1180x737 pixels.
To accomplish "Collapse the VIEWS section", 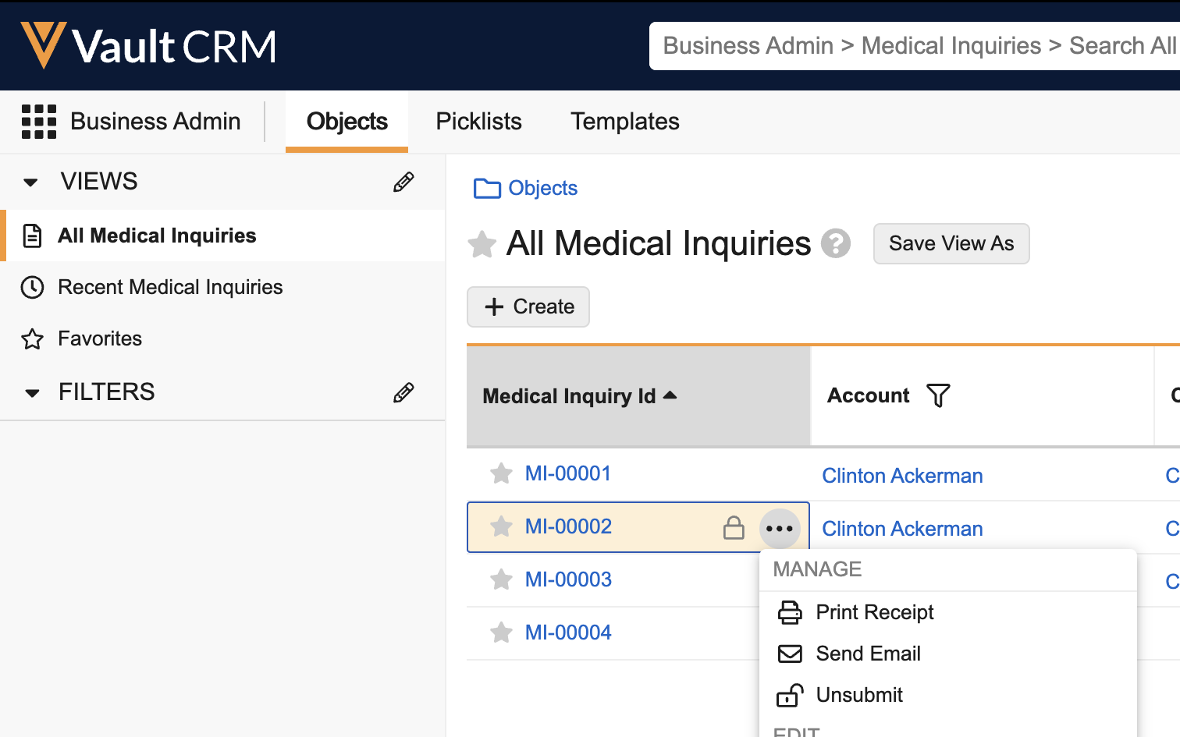I will [x=30, y=182].
